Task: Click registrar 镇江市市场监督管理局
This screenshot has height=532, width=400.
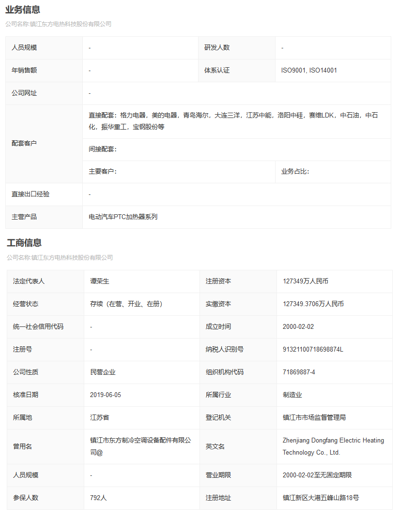Action: (x=314, y=418)
